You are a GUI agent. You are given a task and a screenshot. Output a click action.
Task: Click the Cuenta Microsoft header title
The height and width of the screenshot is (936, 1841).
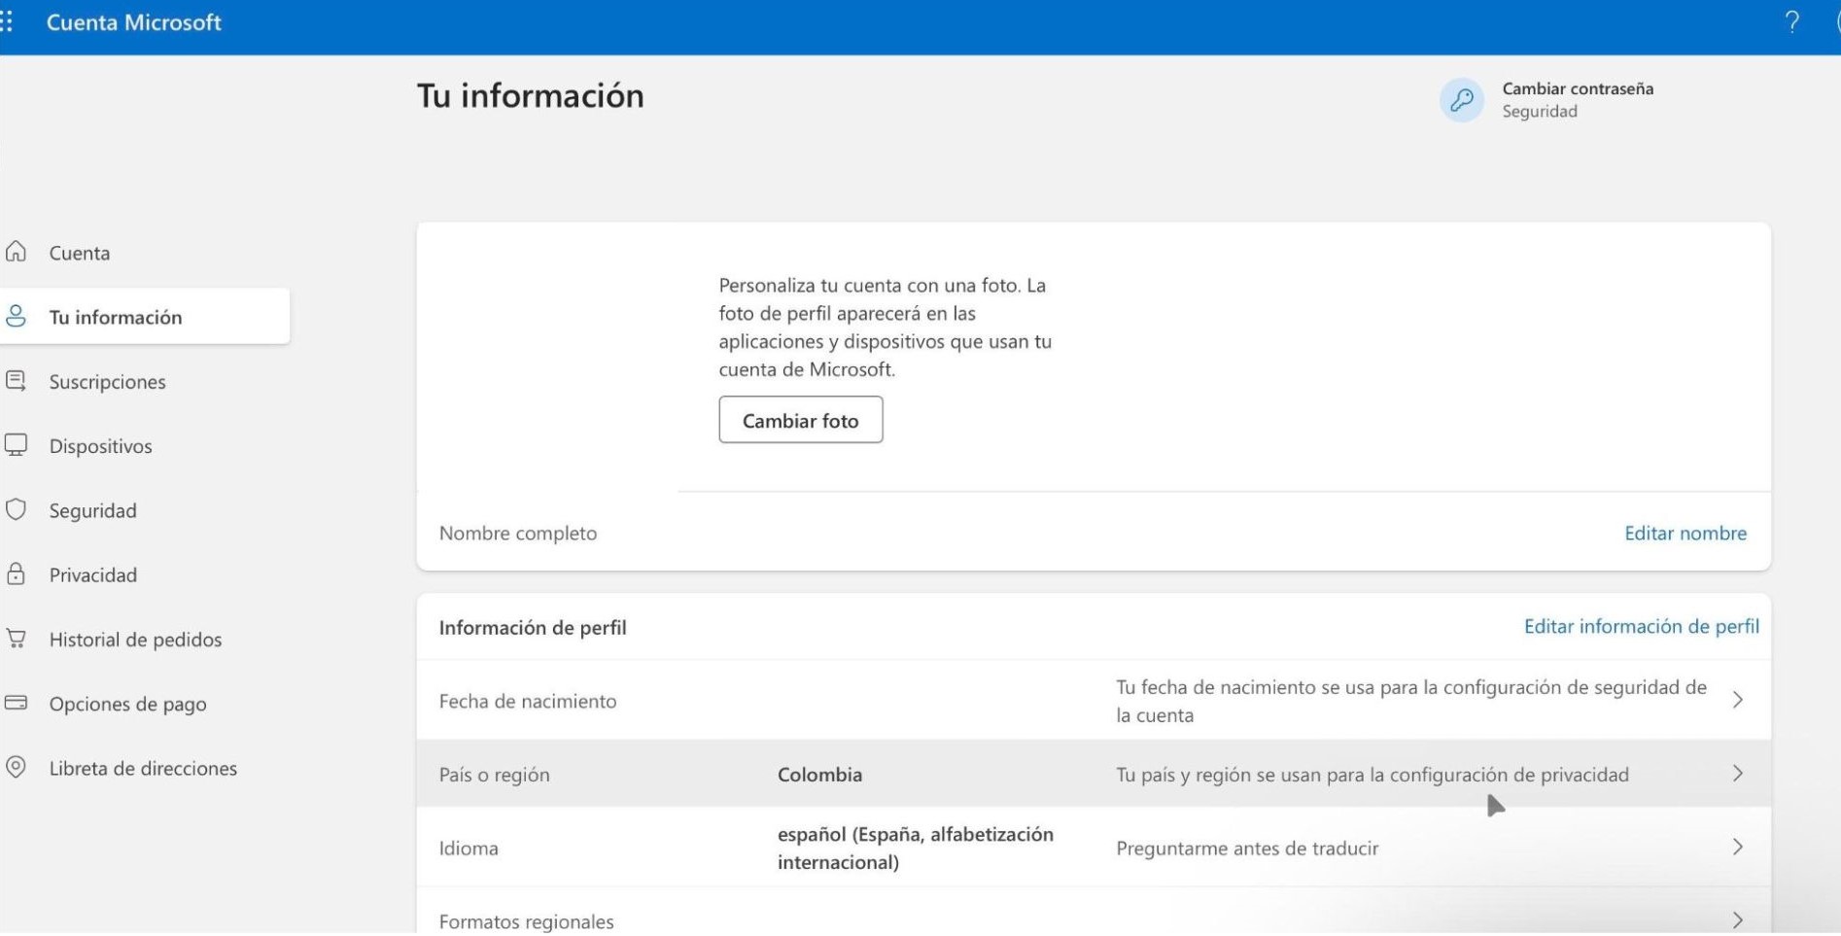coord(134,22)
